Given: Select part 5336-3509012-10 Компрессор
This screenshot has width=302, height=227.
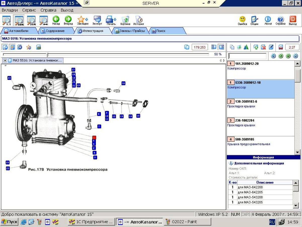Looking at the screenshot, I should click(260, 89).
